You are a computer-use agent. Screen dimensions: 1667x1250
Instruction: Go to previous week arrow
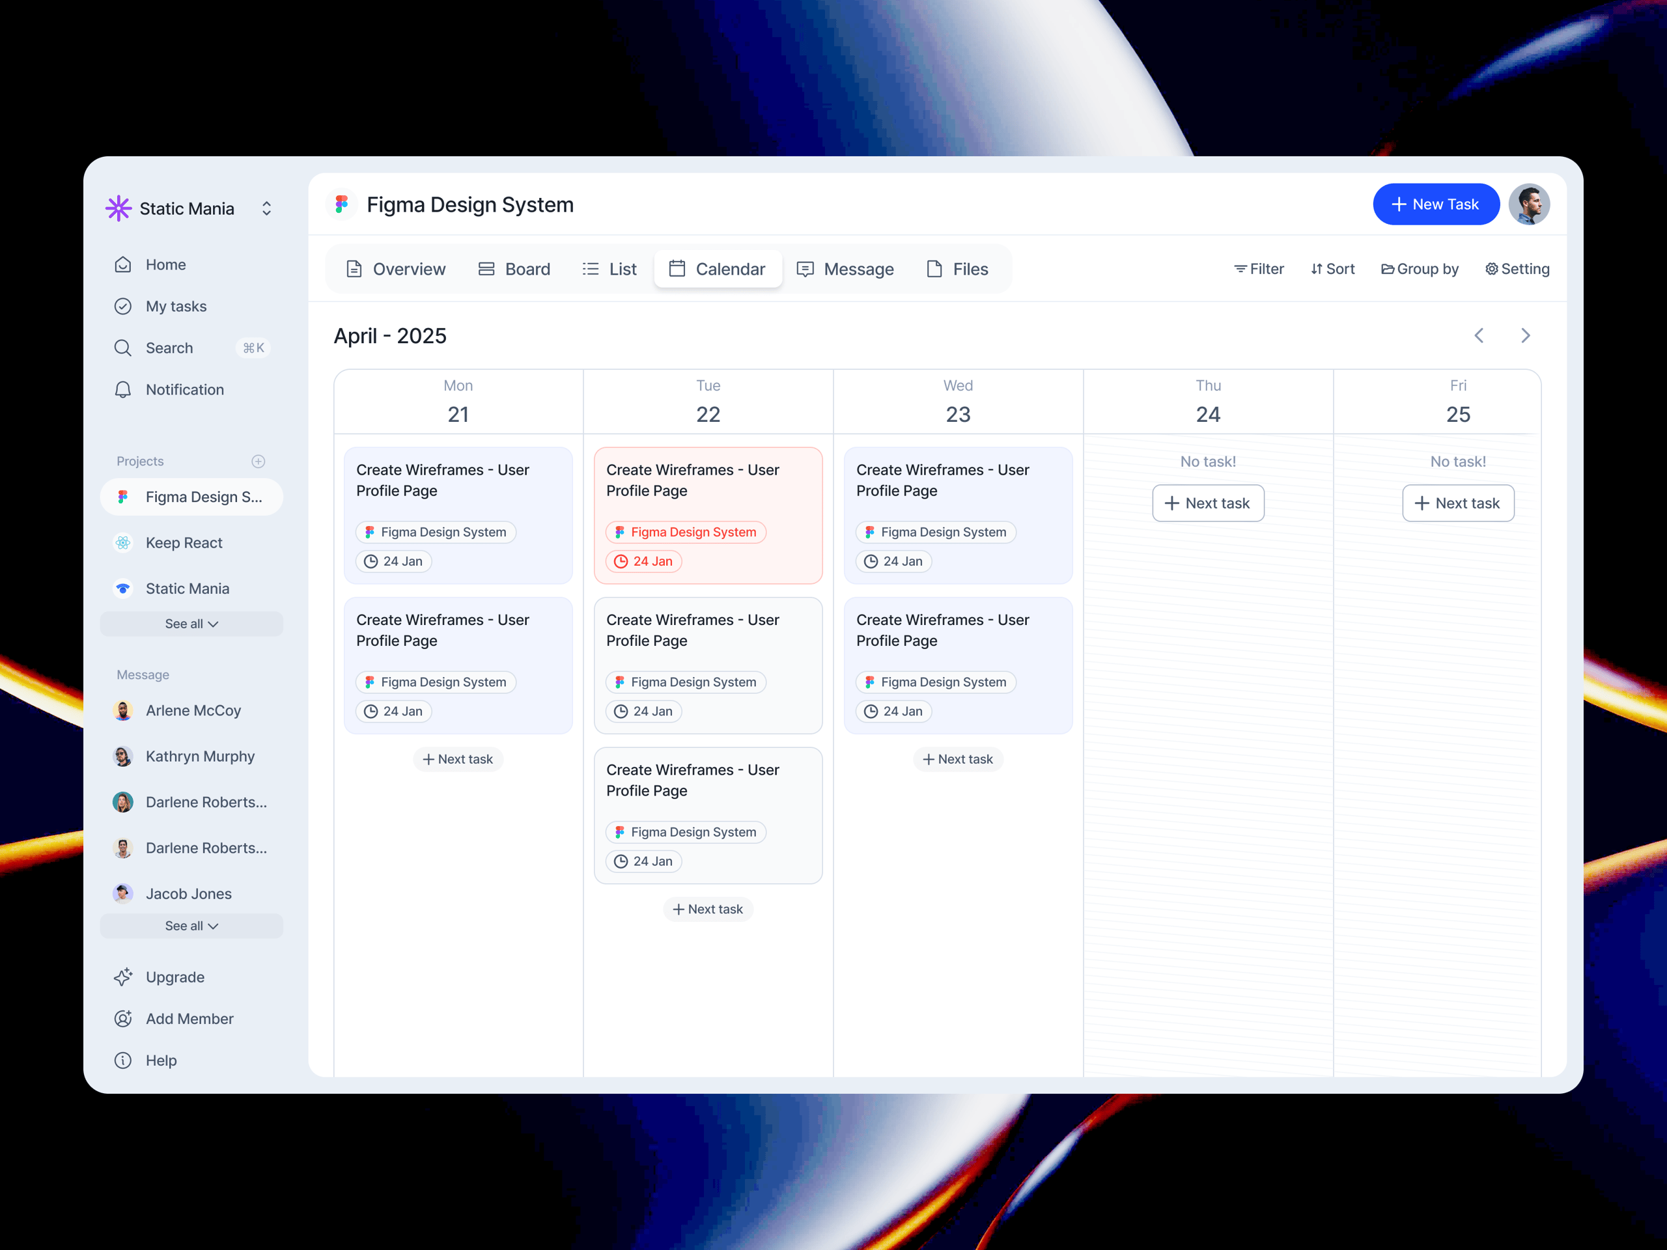pyautogui.click(x=1479, y=335)
